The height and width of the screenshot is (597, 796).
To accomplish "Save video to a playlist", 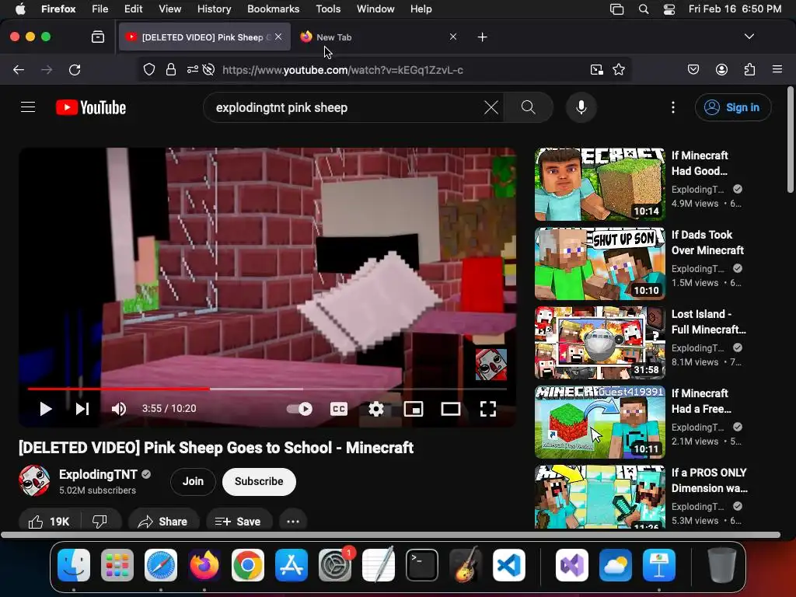I will (238, 522).
